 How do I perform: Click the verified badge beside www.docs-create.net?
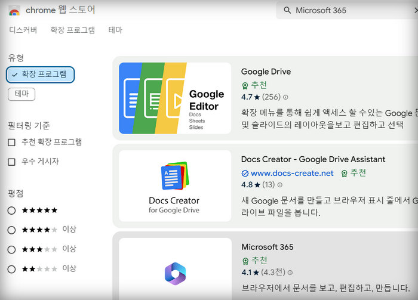245,174
